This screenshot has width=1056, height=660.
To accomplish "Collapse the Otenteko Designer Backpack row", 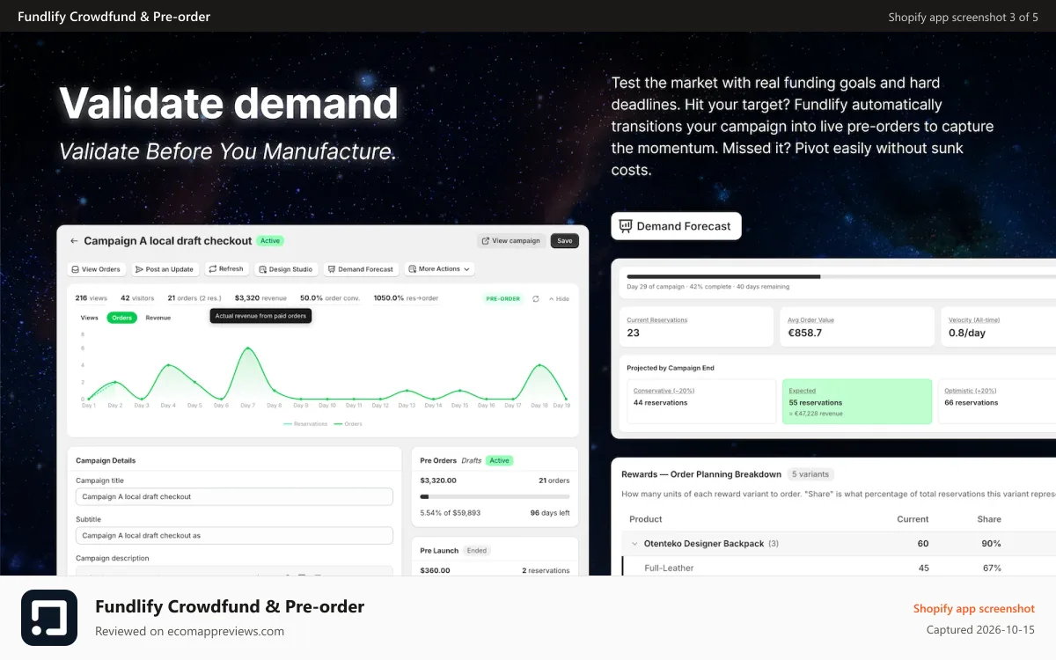I will coord(634,544).
